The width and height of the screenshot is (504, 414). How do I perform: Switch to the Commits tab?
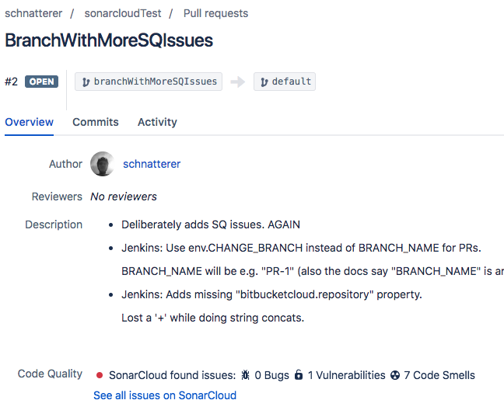[96, 122]
